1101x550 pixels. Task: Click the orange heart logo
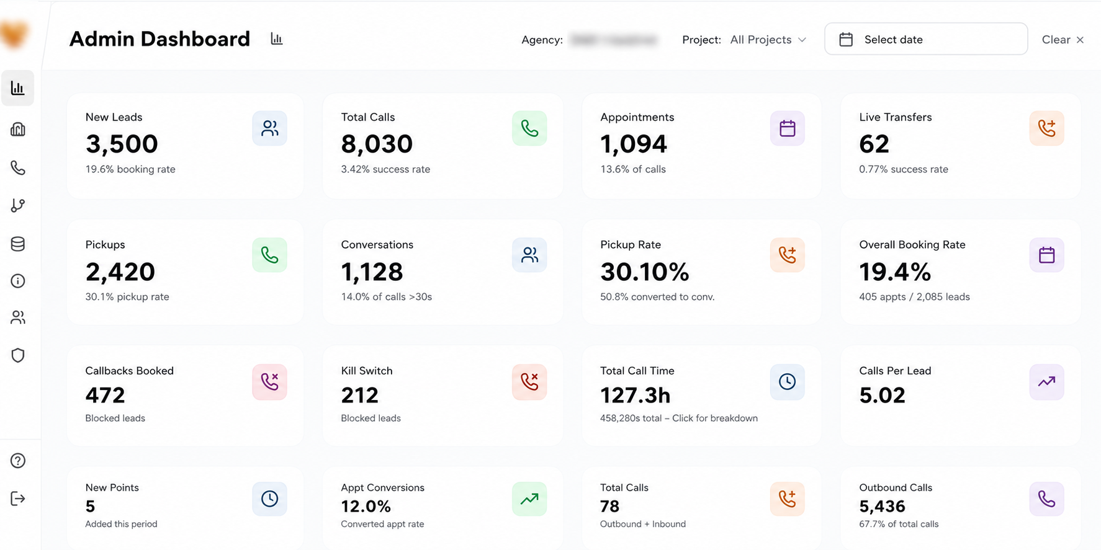point(14,34)
